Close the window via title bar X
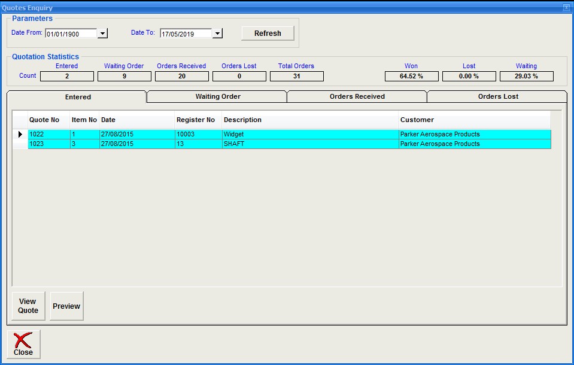 coord(566,8)
